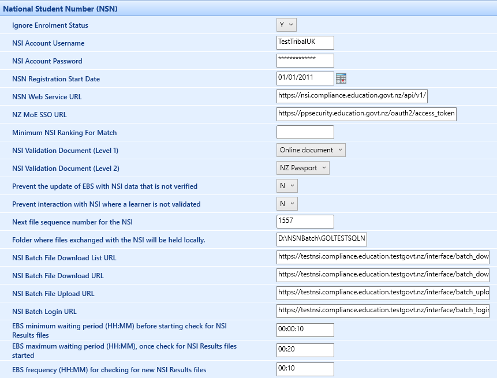Open the Ignore Enrolment Status dropdown
This screenshot has height=378, width=497.
click(286, 25)
